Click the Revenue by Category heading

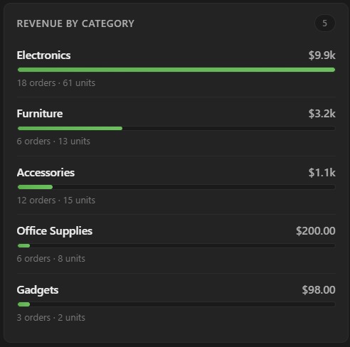(75, 23)
